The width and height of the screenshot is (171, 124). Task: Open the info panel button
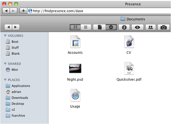coord(124,27)
